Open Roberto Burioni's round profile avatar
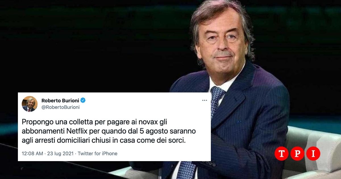Image resolution: width=341 pixels, height=179 pixels. pyautogui.click(x=30, y=104)
